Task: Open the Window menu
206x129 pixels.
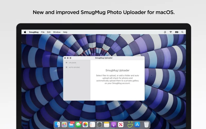Action: click(x=57, y=32)
